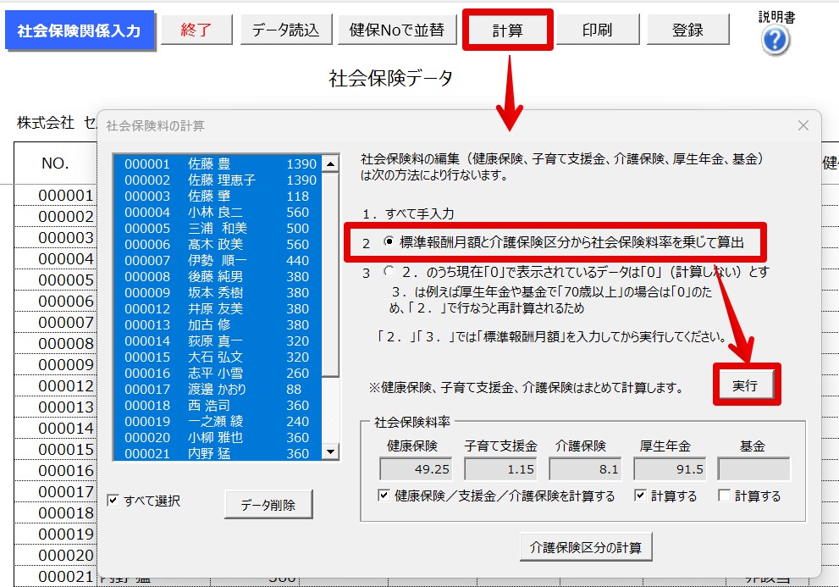The image size is (839, 587).
Task: Click list scrollbar down arrow
Action: point(331,452)
